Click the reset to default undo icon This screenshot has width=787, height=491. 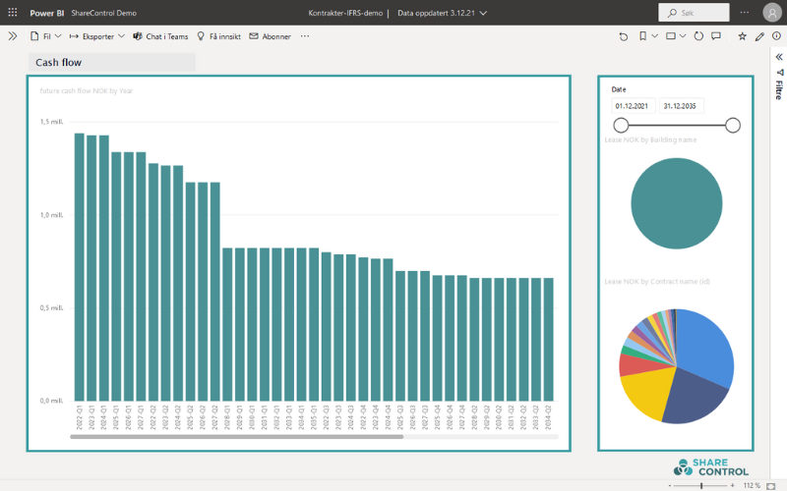coord(624,36)
